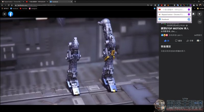
Task: Click the orange extension icon
Action: point(168,5)
